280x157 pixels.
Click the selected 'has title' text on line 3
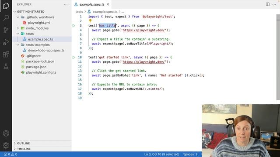click(108, 26)
